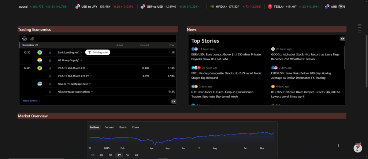The width and height of the screenshot is (368, 159).
Task: Click TradingView logo in economic calendar widget
Action: [x=173, y=101]
